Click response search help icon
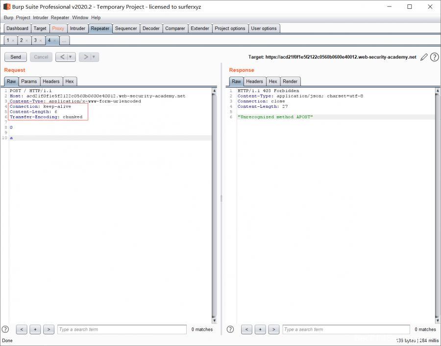Image resolution: width=441 pixels, height=346 pixels. pos(230,329)
